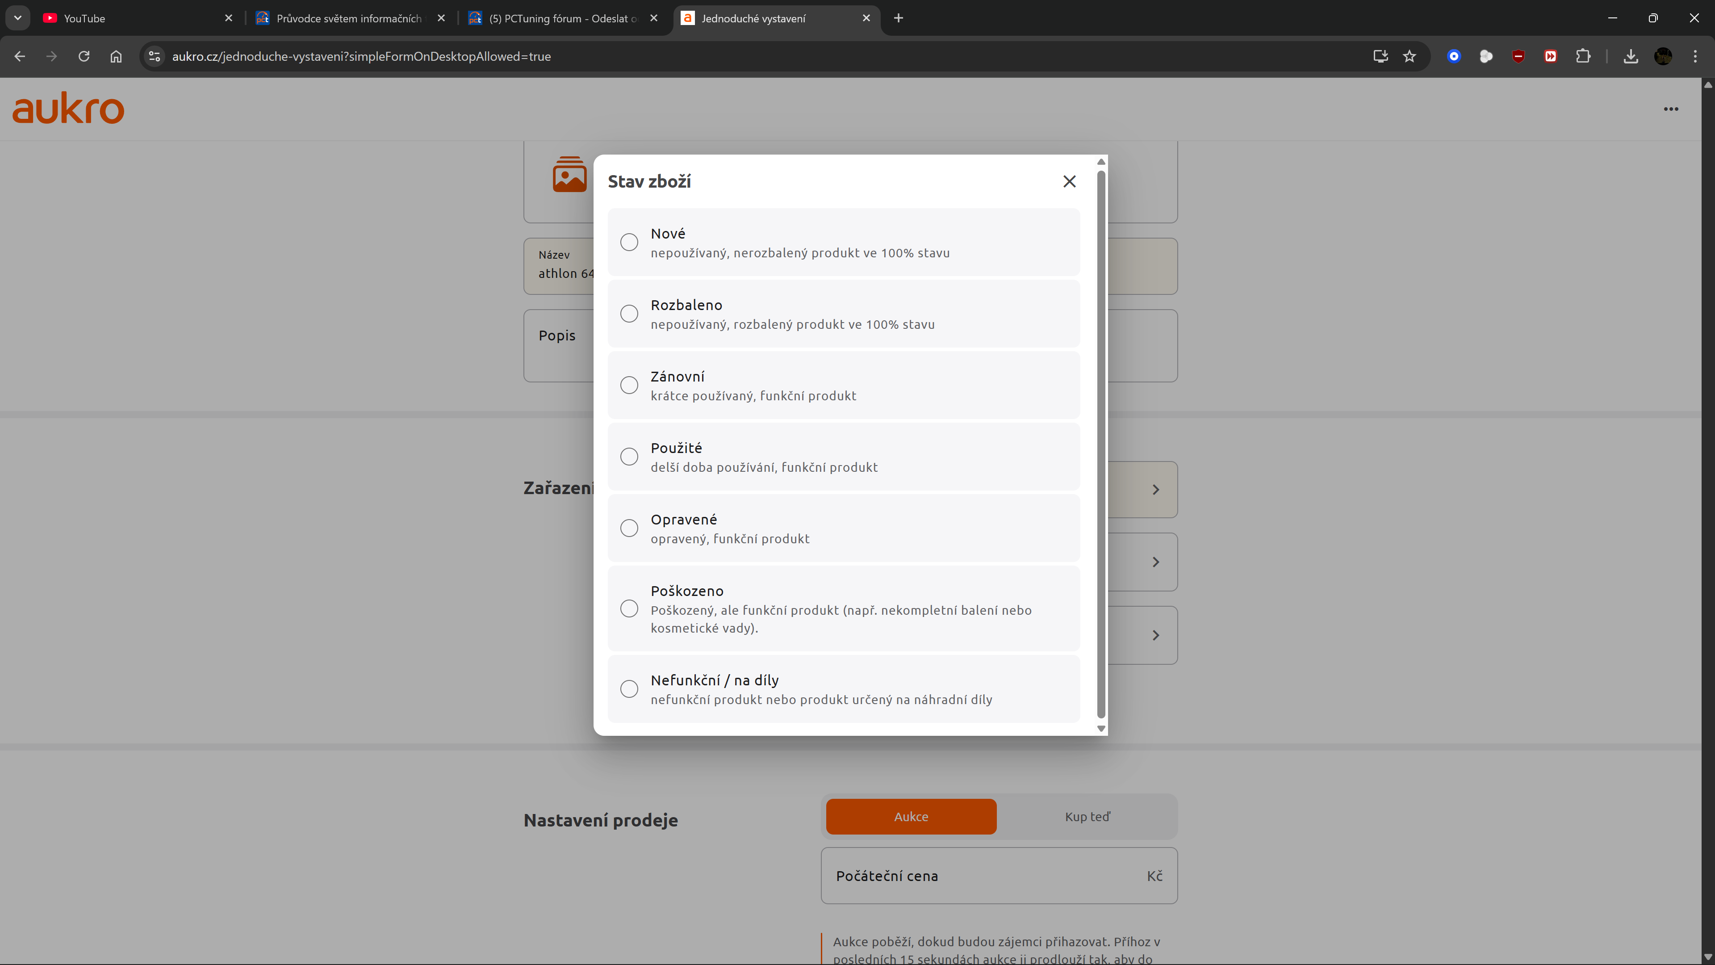The height and width of the screenshot is (965, 1715).
Task: Open the Chrome downloads icon
Action: [x=1631, y=57]
